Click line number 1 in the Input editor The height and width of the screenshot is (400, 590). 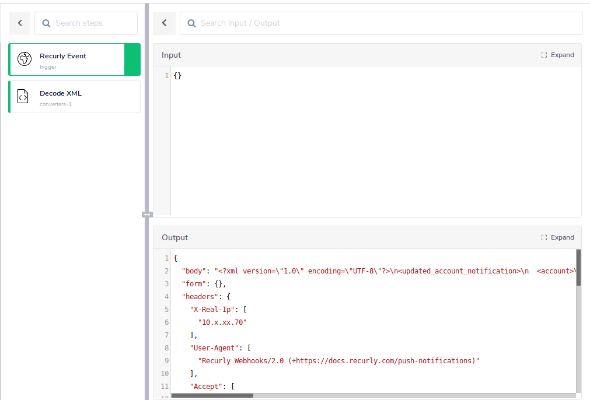point(166,75)
